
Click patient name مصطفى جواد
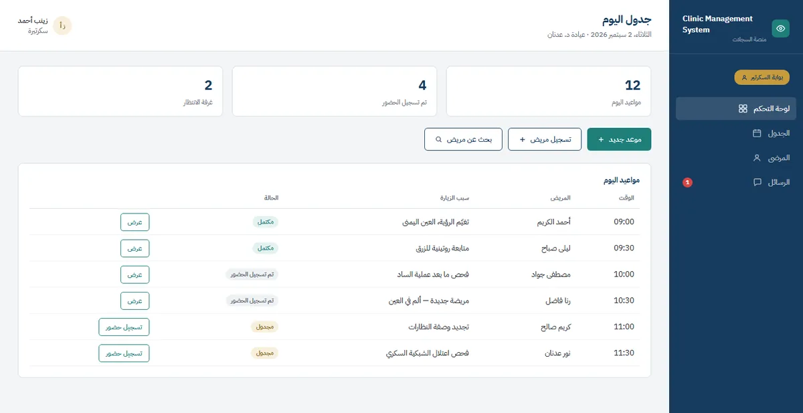(550, 274)
